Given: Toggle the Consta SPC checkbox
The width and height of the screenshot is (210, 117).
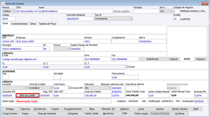Looking at the screenshot, I should (x=70, y=88).
